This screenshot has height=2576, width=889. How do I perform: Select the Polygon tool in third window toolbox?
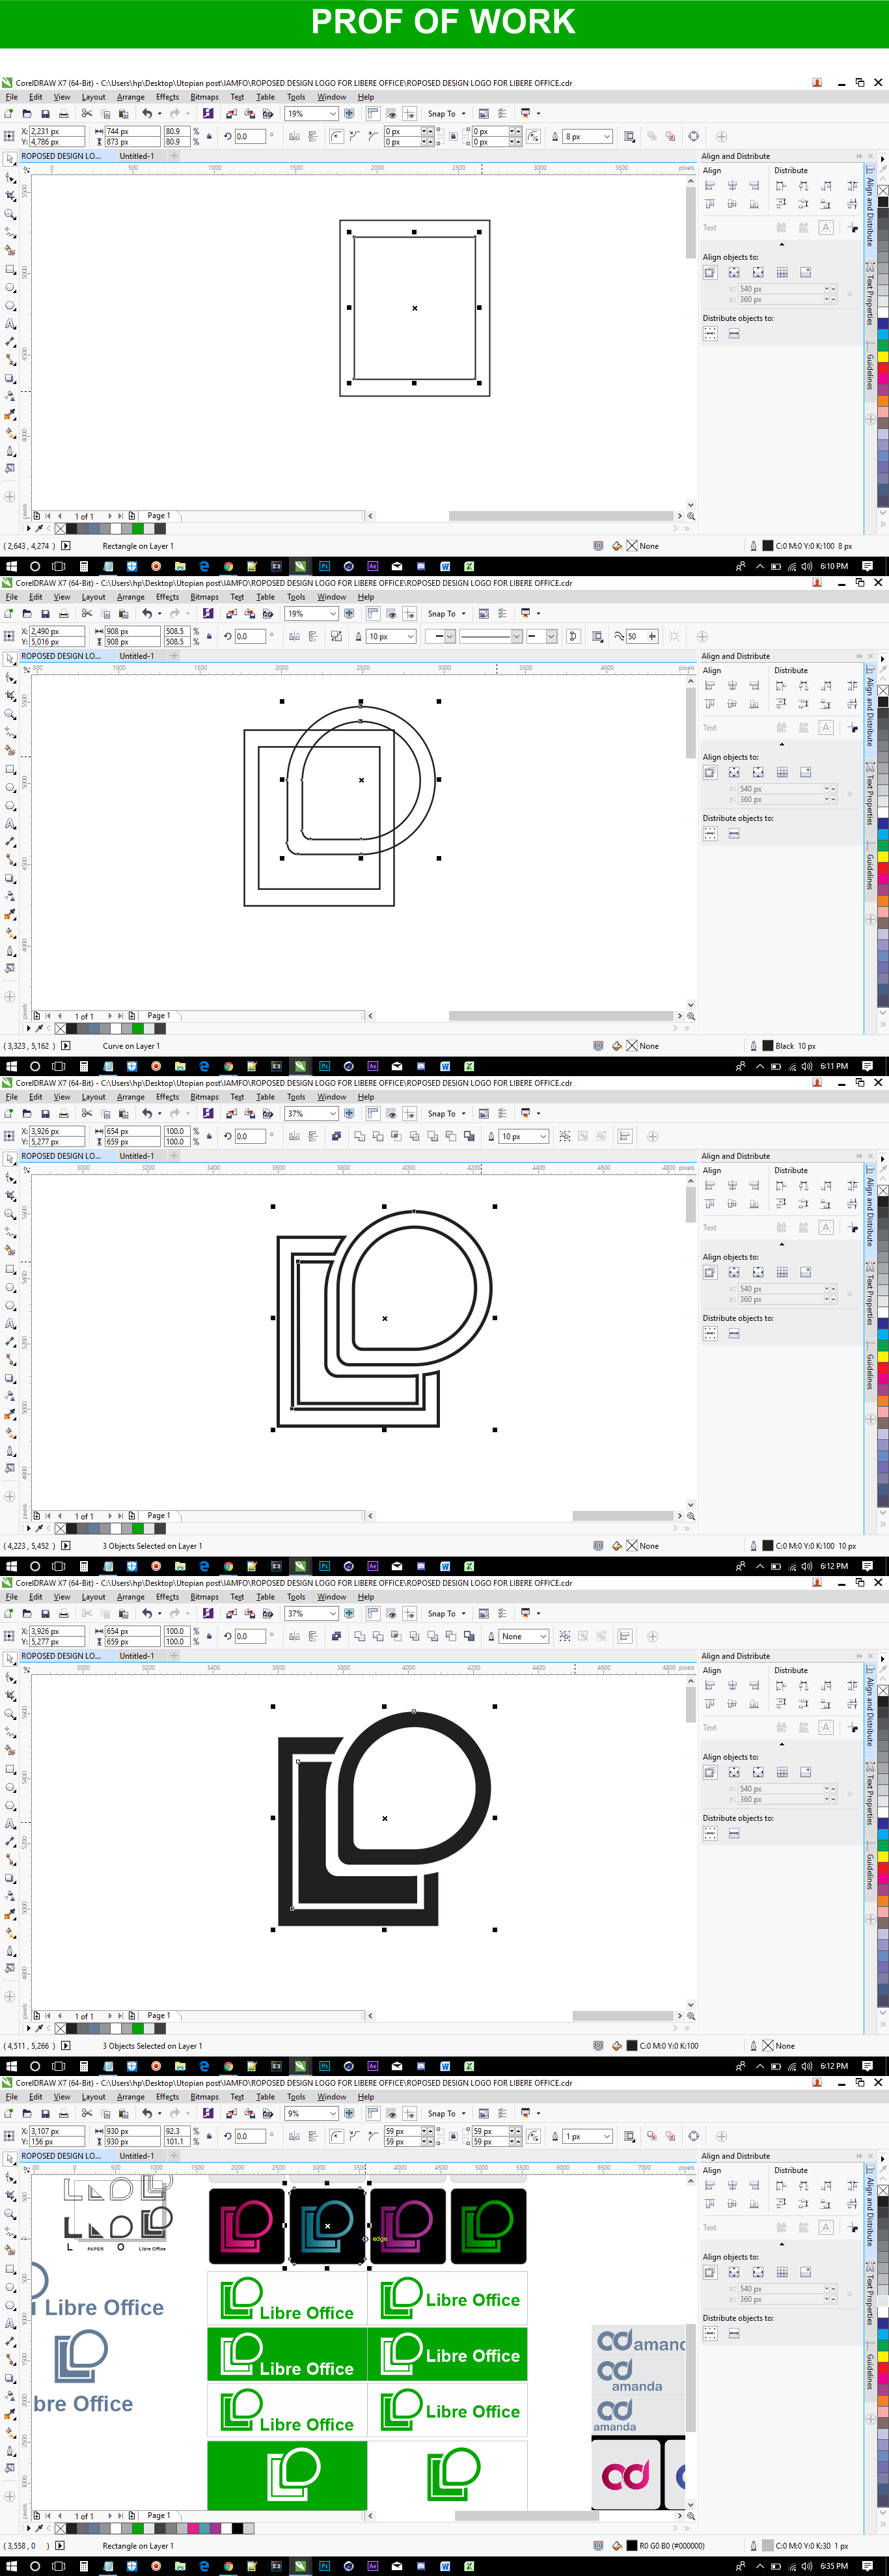pos(10,1305)
